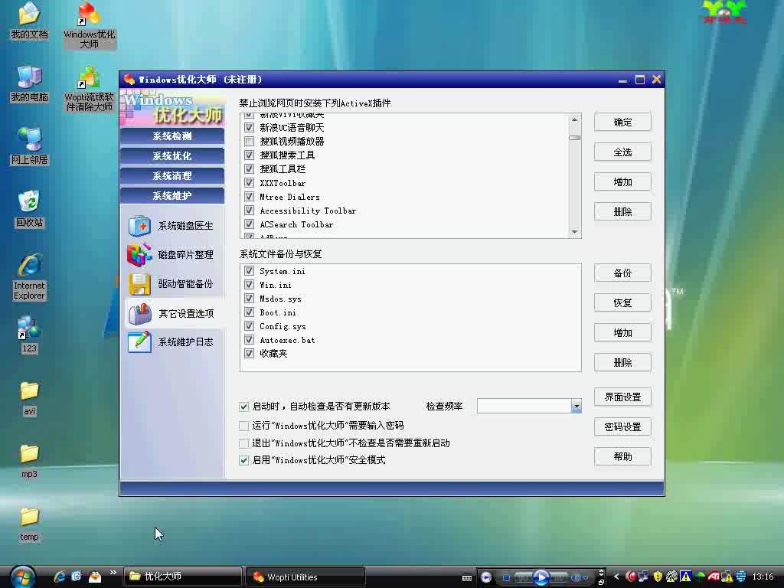Select the mp3 folder on desktop
This screenshot has height=588, width=784.
click(x=30, y=462)
